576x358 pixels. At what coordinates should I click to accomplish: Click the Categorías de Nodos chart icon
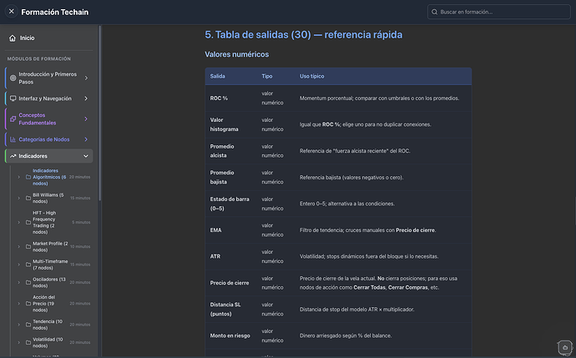(x=13, y=139)
